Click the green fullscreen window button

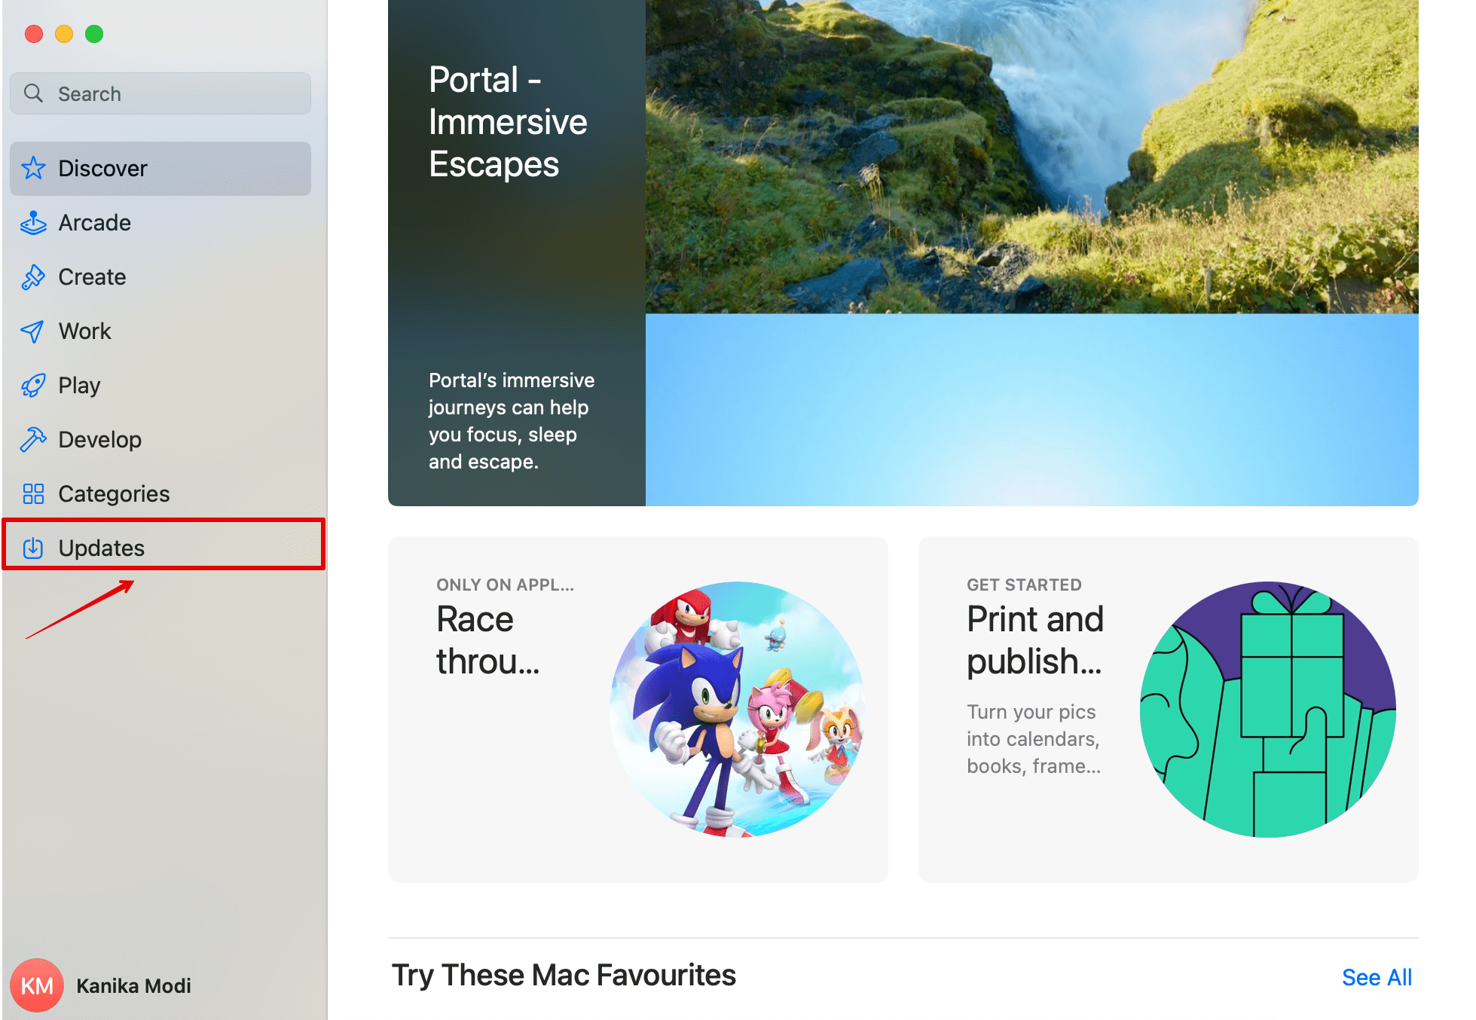point(94,34)
